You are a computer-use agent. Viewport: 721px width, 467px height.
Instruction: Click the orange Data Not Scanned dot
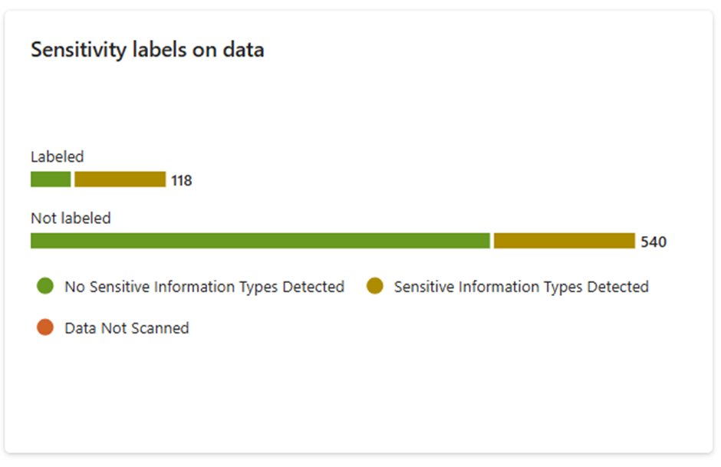(x=45, y=328)
